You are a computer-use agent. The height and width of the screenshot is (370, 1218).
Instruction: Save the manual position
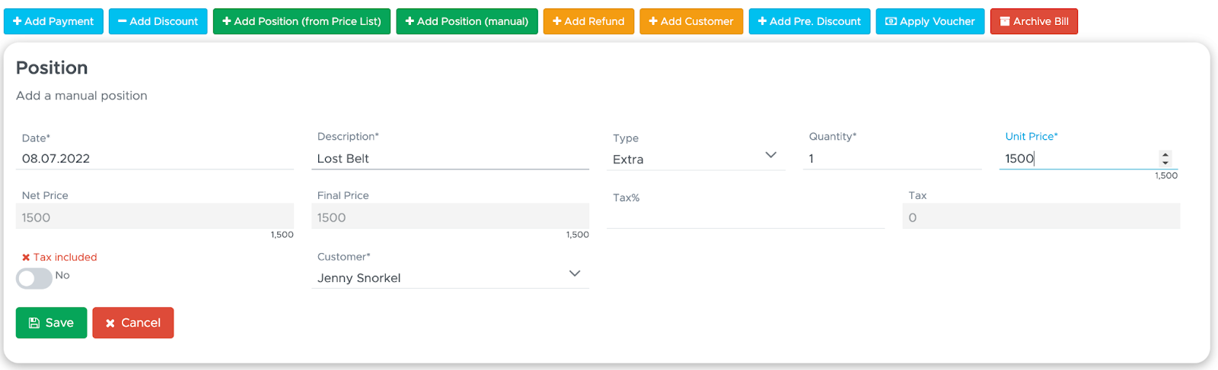click(51, 323)
